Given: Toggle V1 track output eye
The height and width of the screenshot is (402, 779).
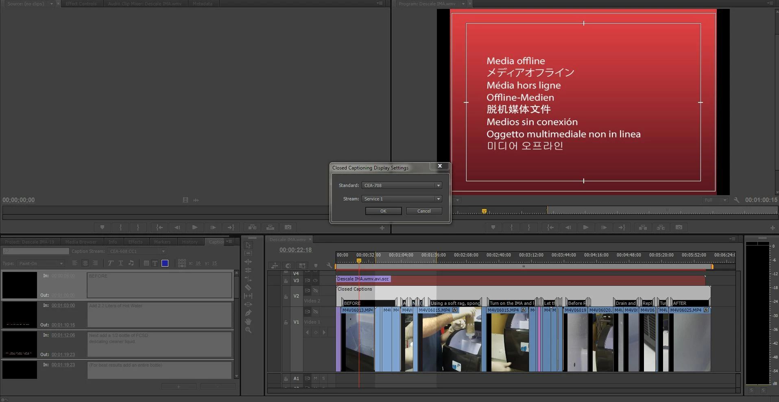Looking at the screenshot, I should pyautogui.click(x=315, y=312).
